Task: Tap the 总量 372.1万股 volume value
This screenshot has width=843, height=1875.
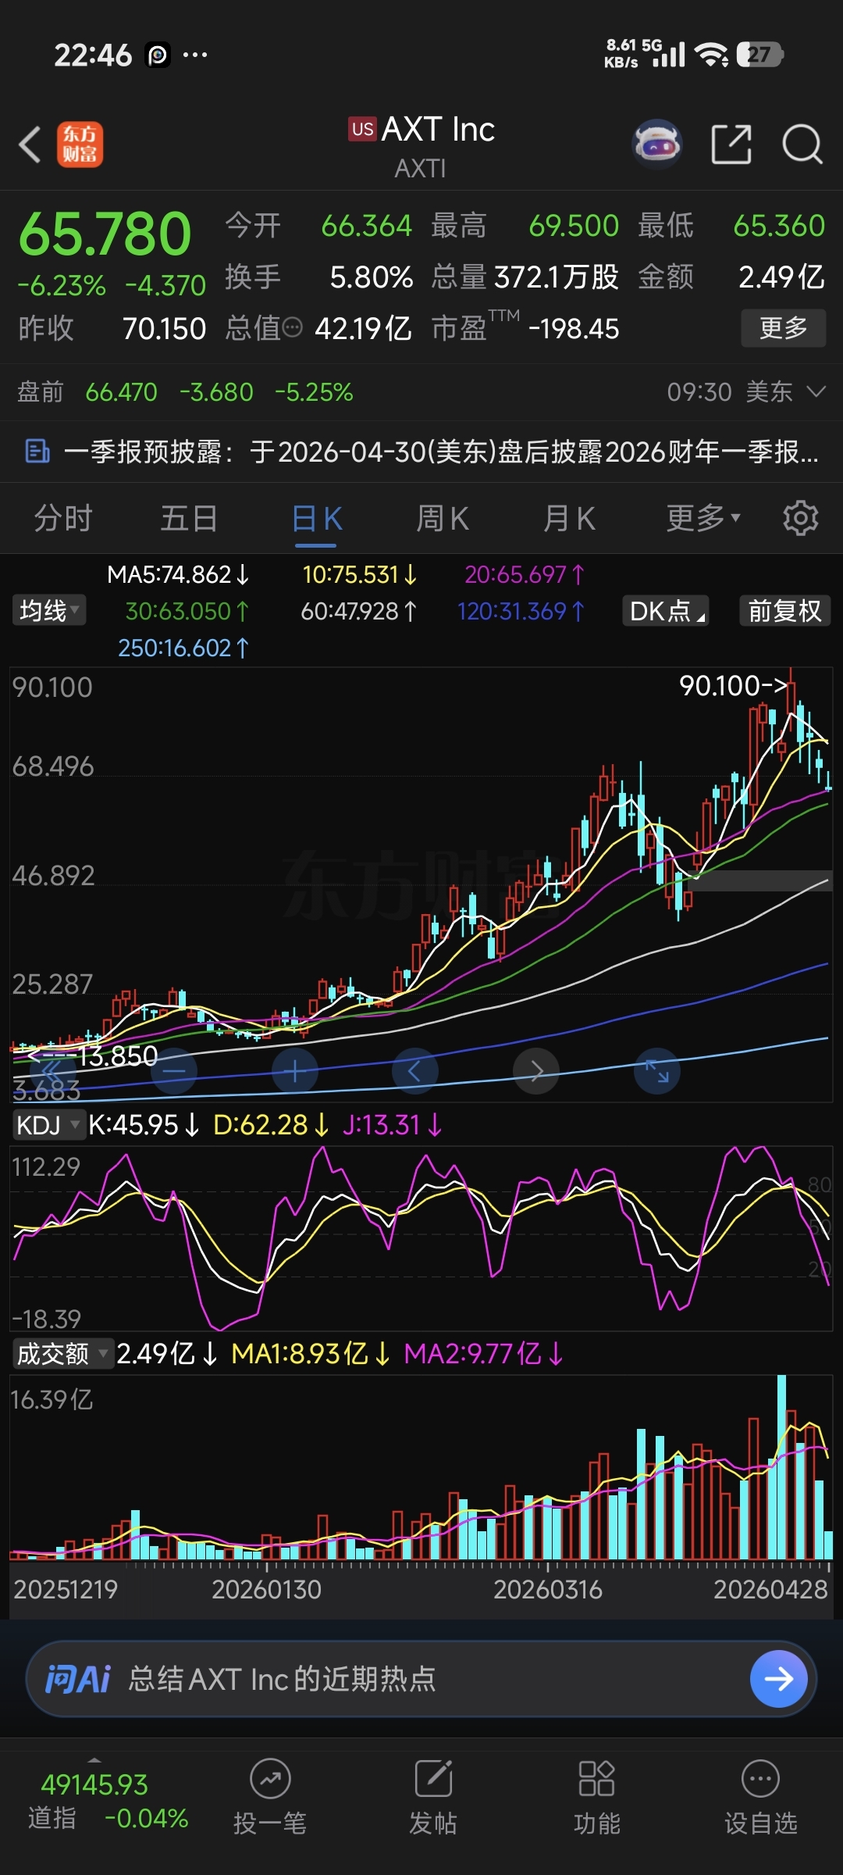Action: pyautogui.click(x=525, y=277)
